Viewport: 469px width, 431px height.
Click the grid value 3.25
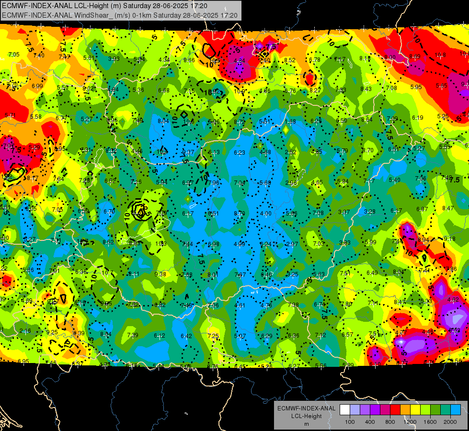click(292, 274)
